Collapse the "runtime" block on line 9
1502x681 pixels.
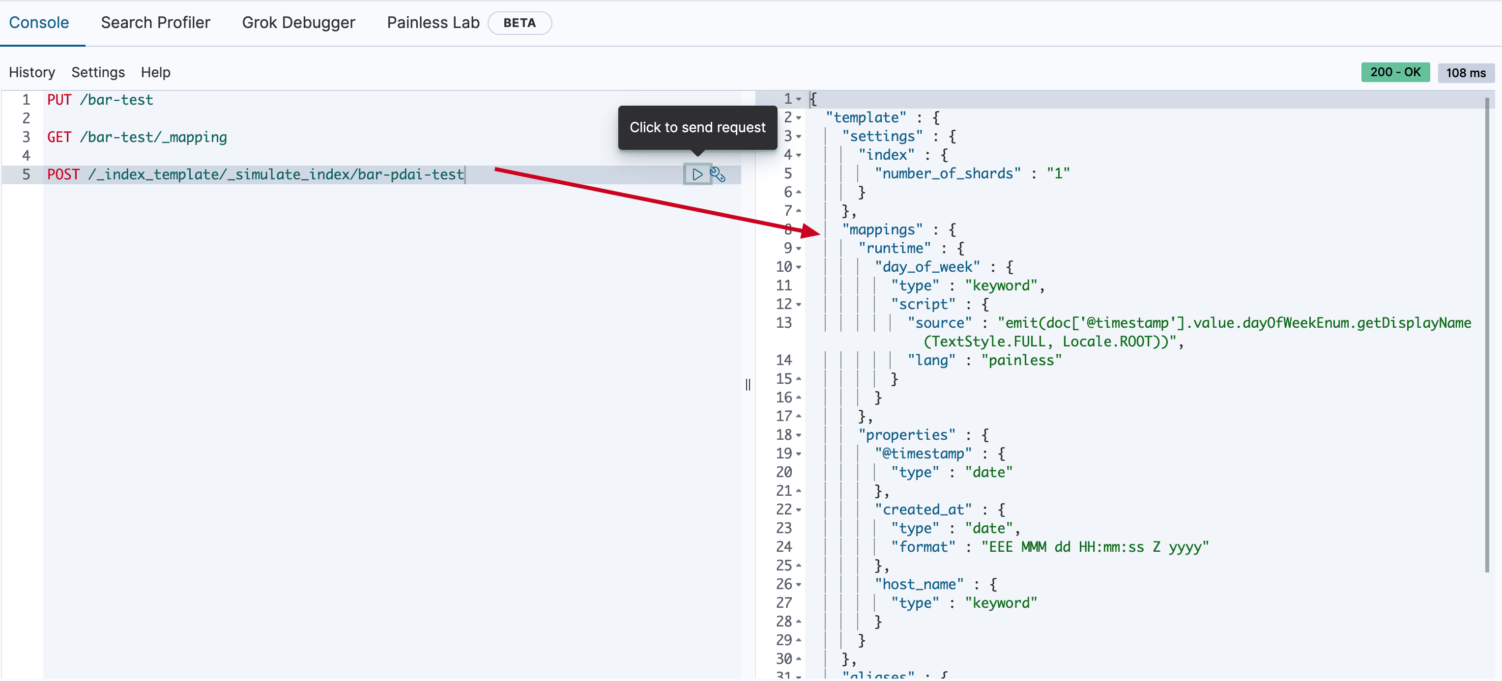click(799, 249)
